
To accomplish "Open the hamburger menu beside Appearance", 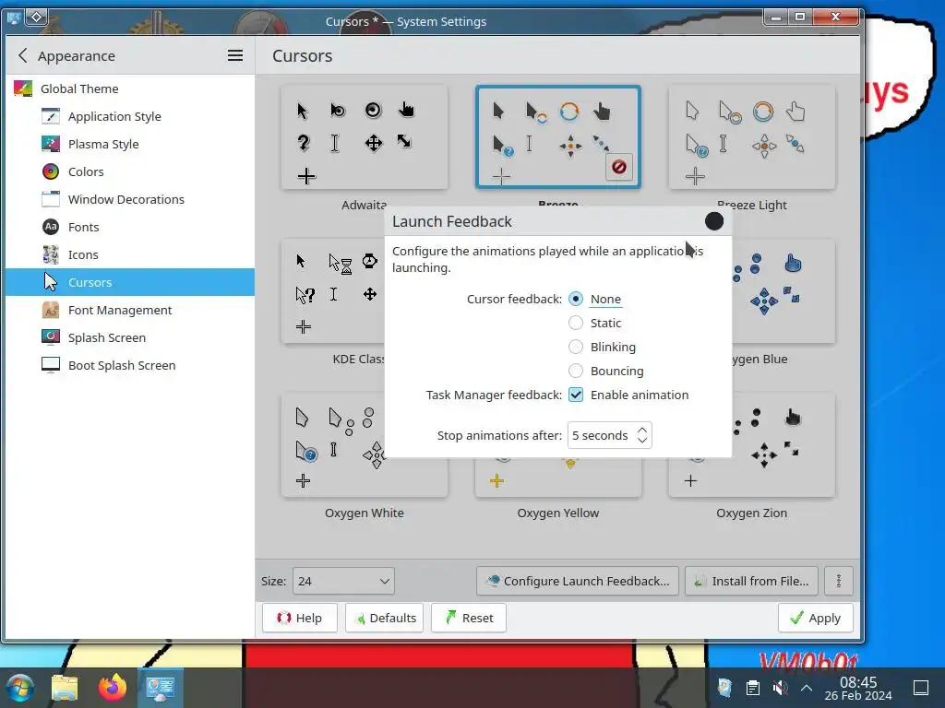I will 235,56.
